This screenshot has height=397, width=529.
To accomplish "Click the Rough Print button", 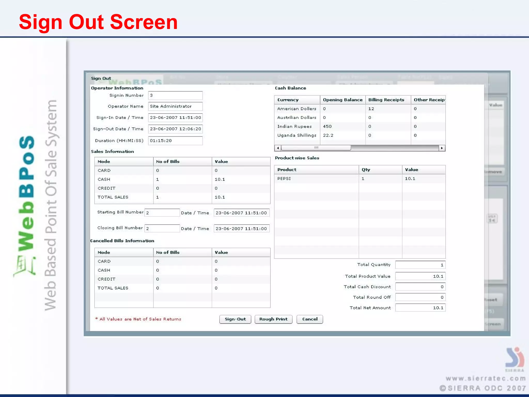I will point(273,319).
